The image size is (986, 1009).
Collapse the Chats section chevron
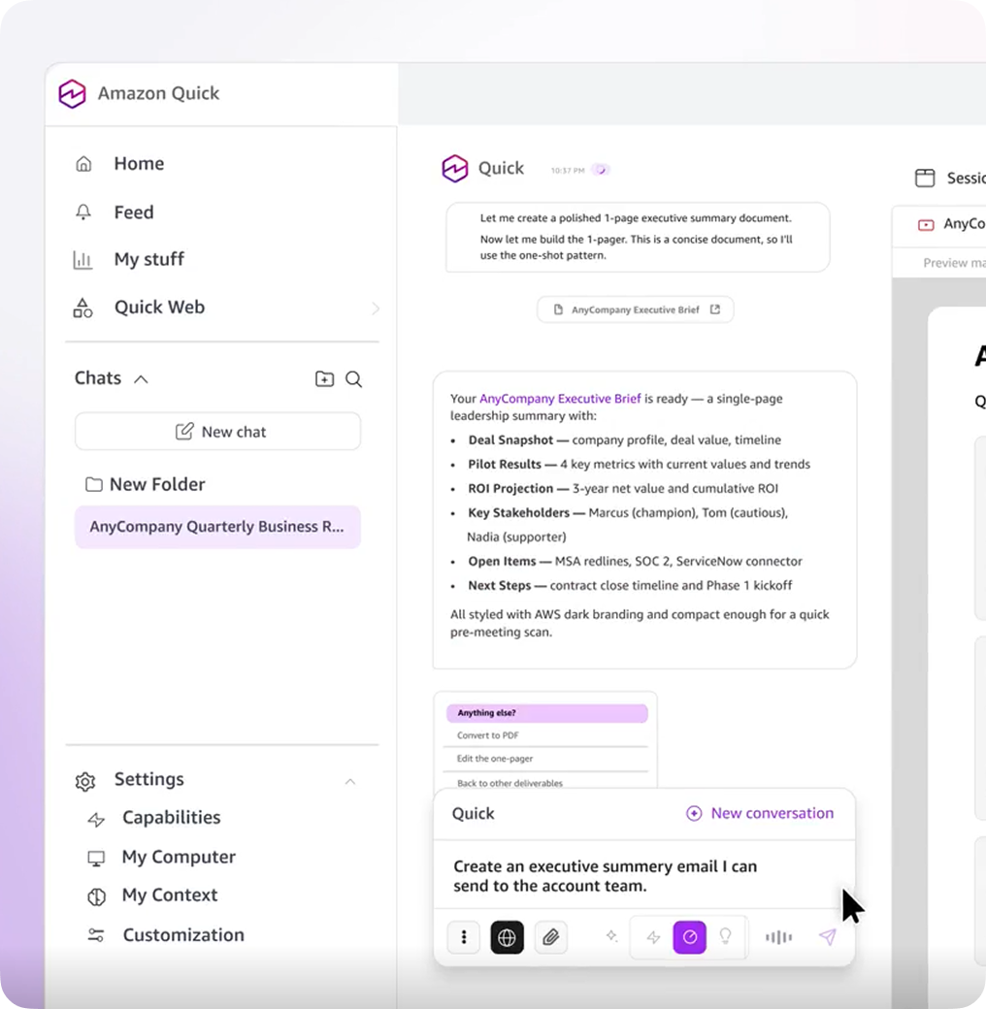coord(141,379)
